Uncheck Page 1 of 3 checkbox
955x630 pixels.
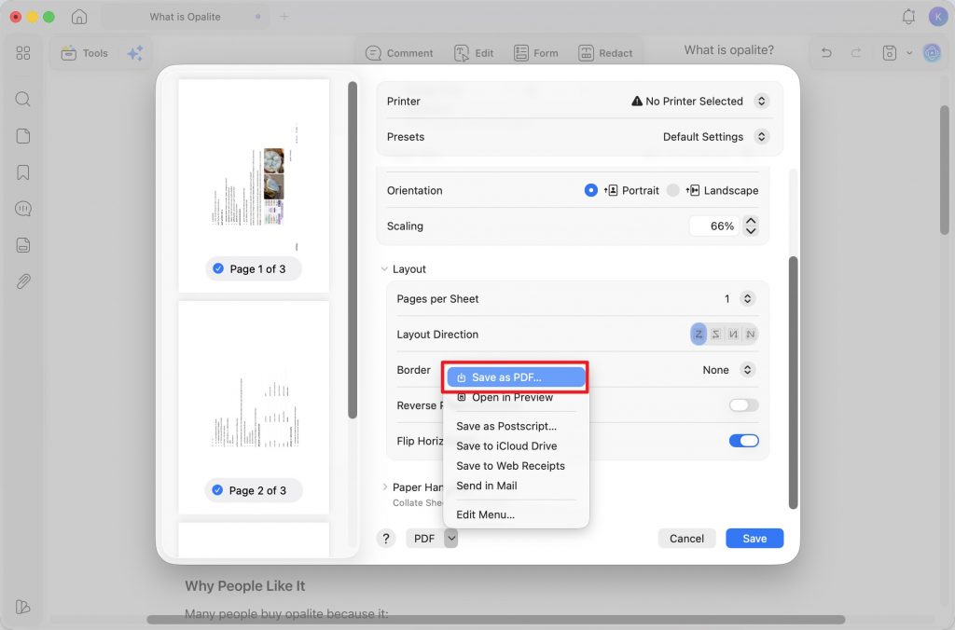[218, 268]
